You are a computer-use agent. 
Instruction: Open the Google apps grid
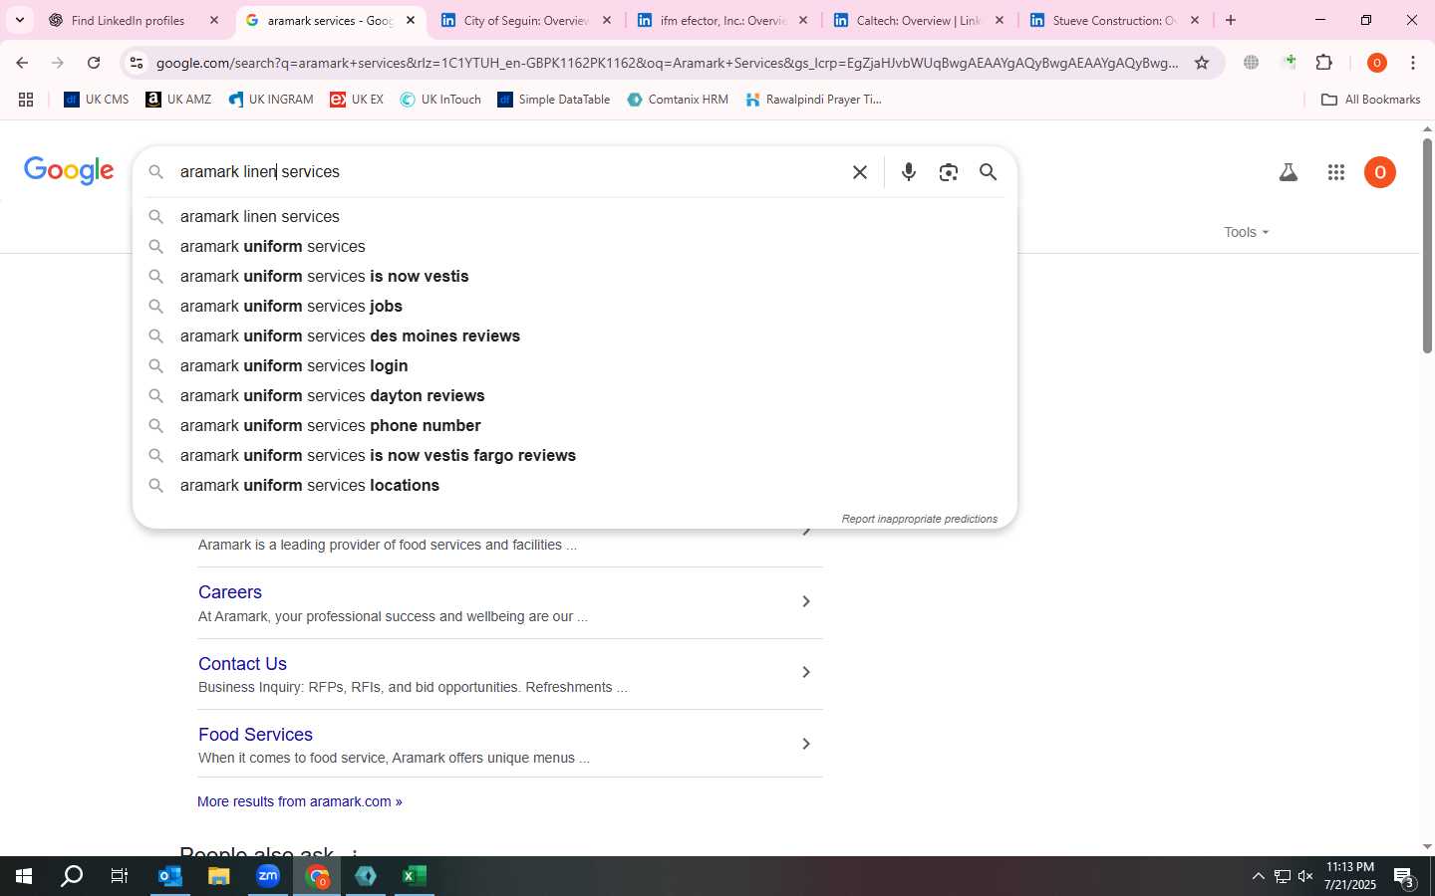[x=1336, y=172]
